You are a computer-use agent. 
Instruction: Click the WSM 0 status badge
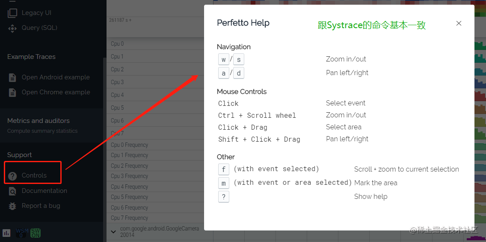pyautogui.click(x=22, y=233)
